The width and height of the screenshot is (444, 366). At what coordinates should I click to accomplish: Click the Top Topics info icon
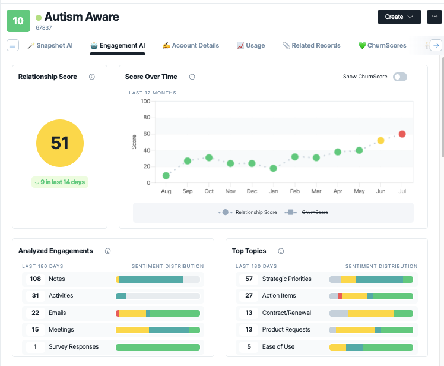[281, 251]
